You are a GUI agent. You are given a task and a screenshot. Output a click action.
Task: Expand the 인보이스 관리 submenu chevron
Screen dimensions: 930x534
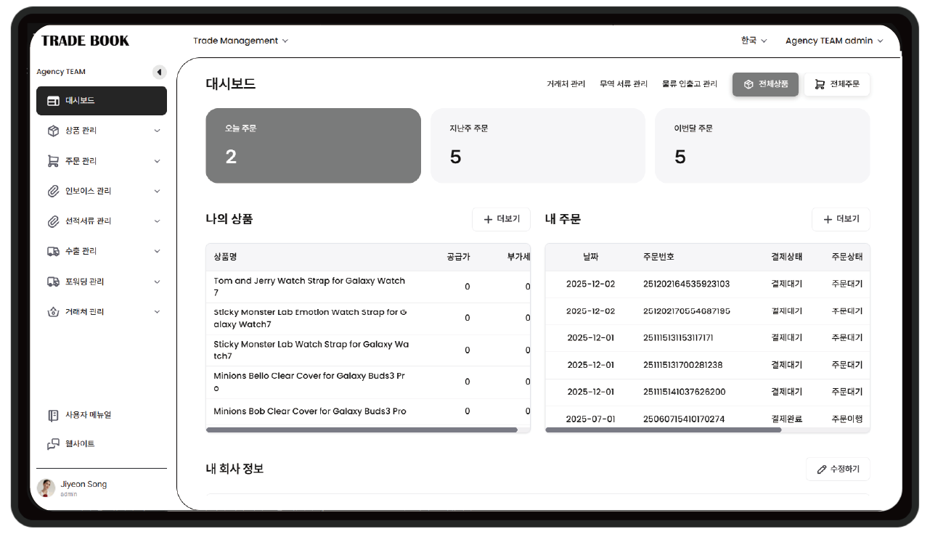click(158, 191)
